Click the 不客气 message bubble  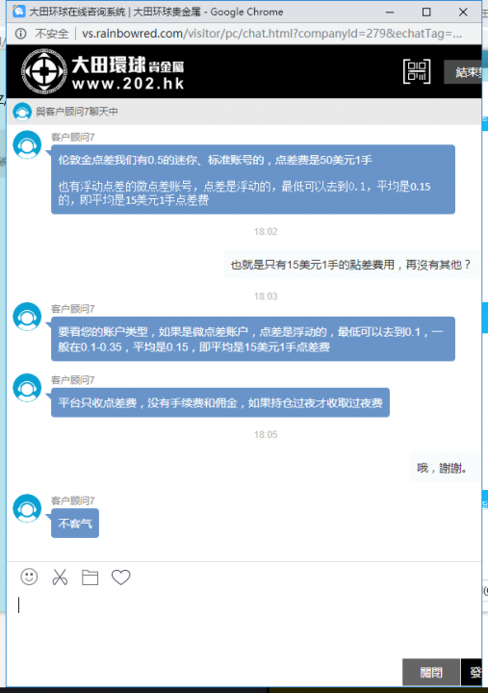click(75, 524)
